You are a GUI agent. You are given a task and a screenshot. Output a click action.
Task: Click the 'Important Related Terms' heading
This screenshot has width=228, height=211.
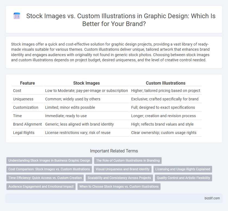click(x=114, y=151)
